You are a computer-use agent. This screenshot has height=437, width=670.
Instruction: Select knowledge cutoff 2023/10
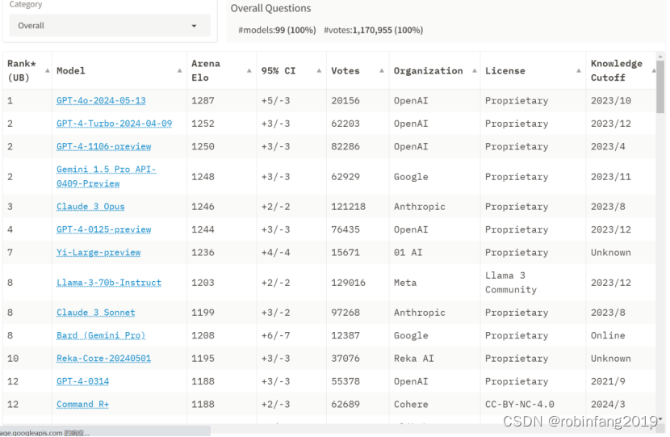coord(611,100)
